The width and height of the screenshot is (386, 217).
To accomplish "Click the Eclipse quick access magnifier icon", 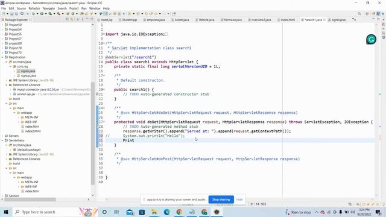I will coord(359,14).
